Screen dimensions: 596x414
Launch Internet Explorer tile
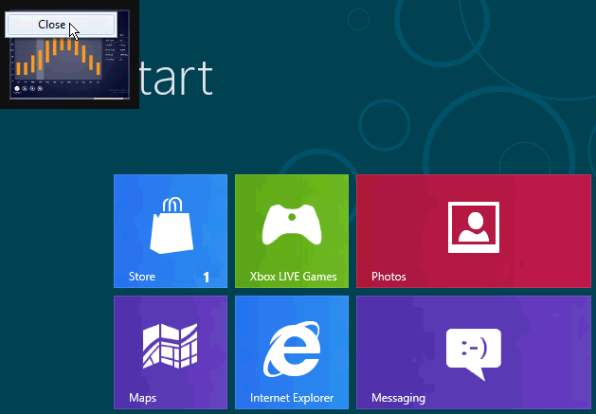coord(292,352)
